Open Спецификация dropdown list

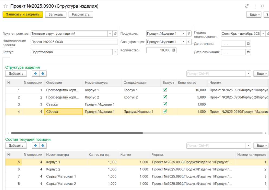pyautogui.click(x=184, y=42)
